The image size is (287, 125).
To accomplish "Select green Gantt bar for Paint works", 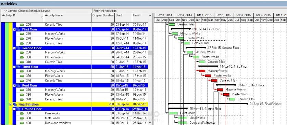I will pos(173,113).
